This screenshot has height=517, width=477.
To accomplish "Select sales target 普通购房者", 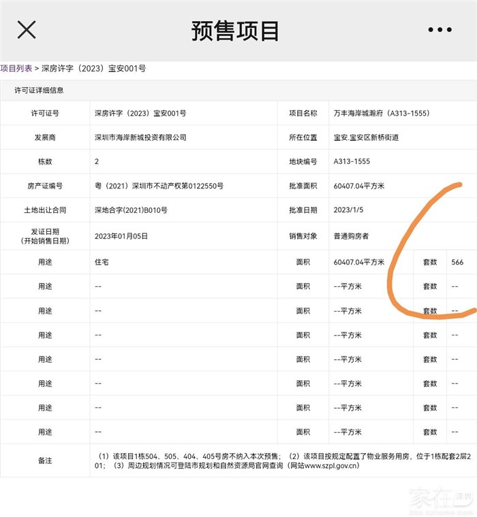I will pyautogui.click(x=351, y=236).
